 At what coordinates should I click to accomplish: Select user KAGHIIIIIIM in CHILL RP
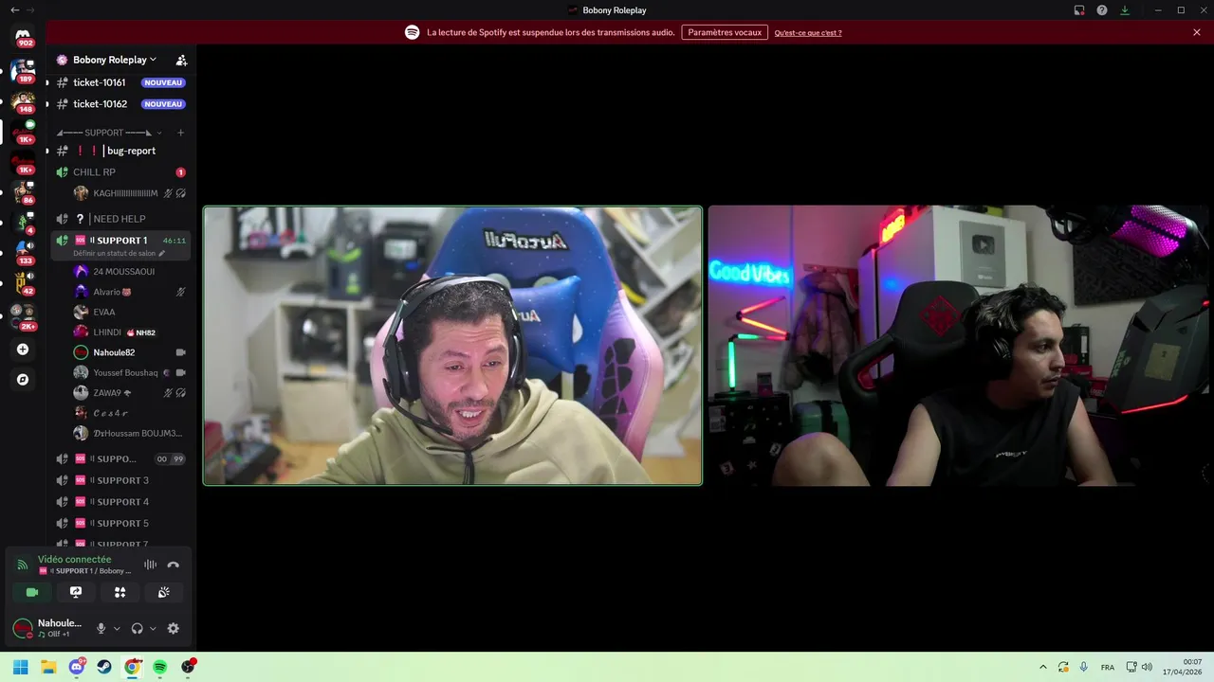click(x=131, y=193)
